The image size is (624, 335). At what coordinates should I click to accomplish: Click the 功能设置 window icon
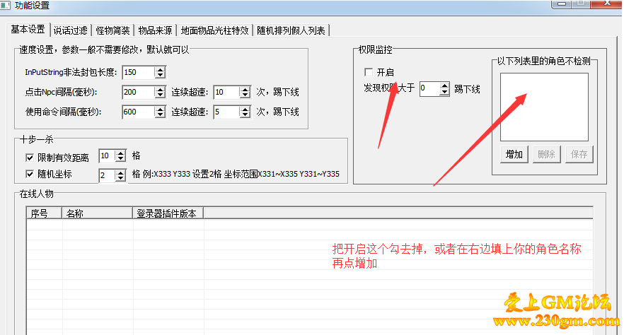point(5,5)
